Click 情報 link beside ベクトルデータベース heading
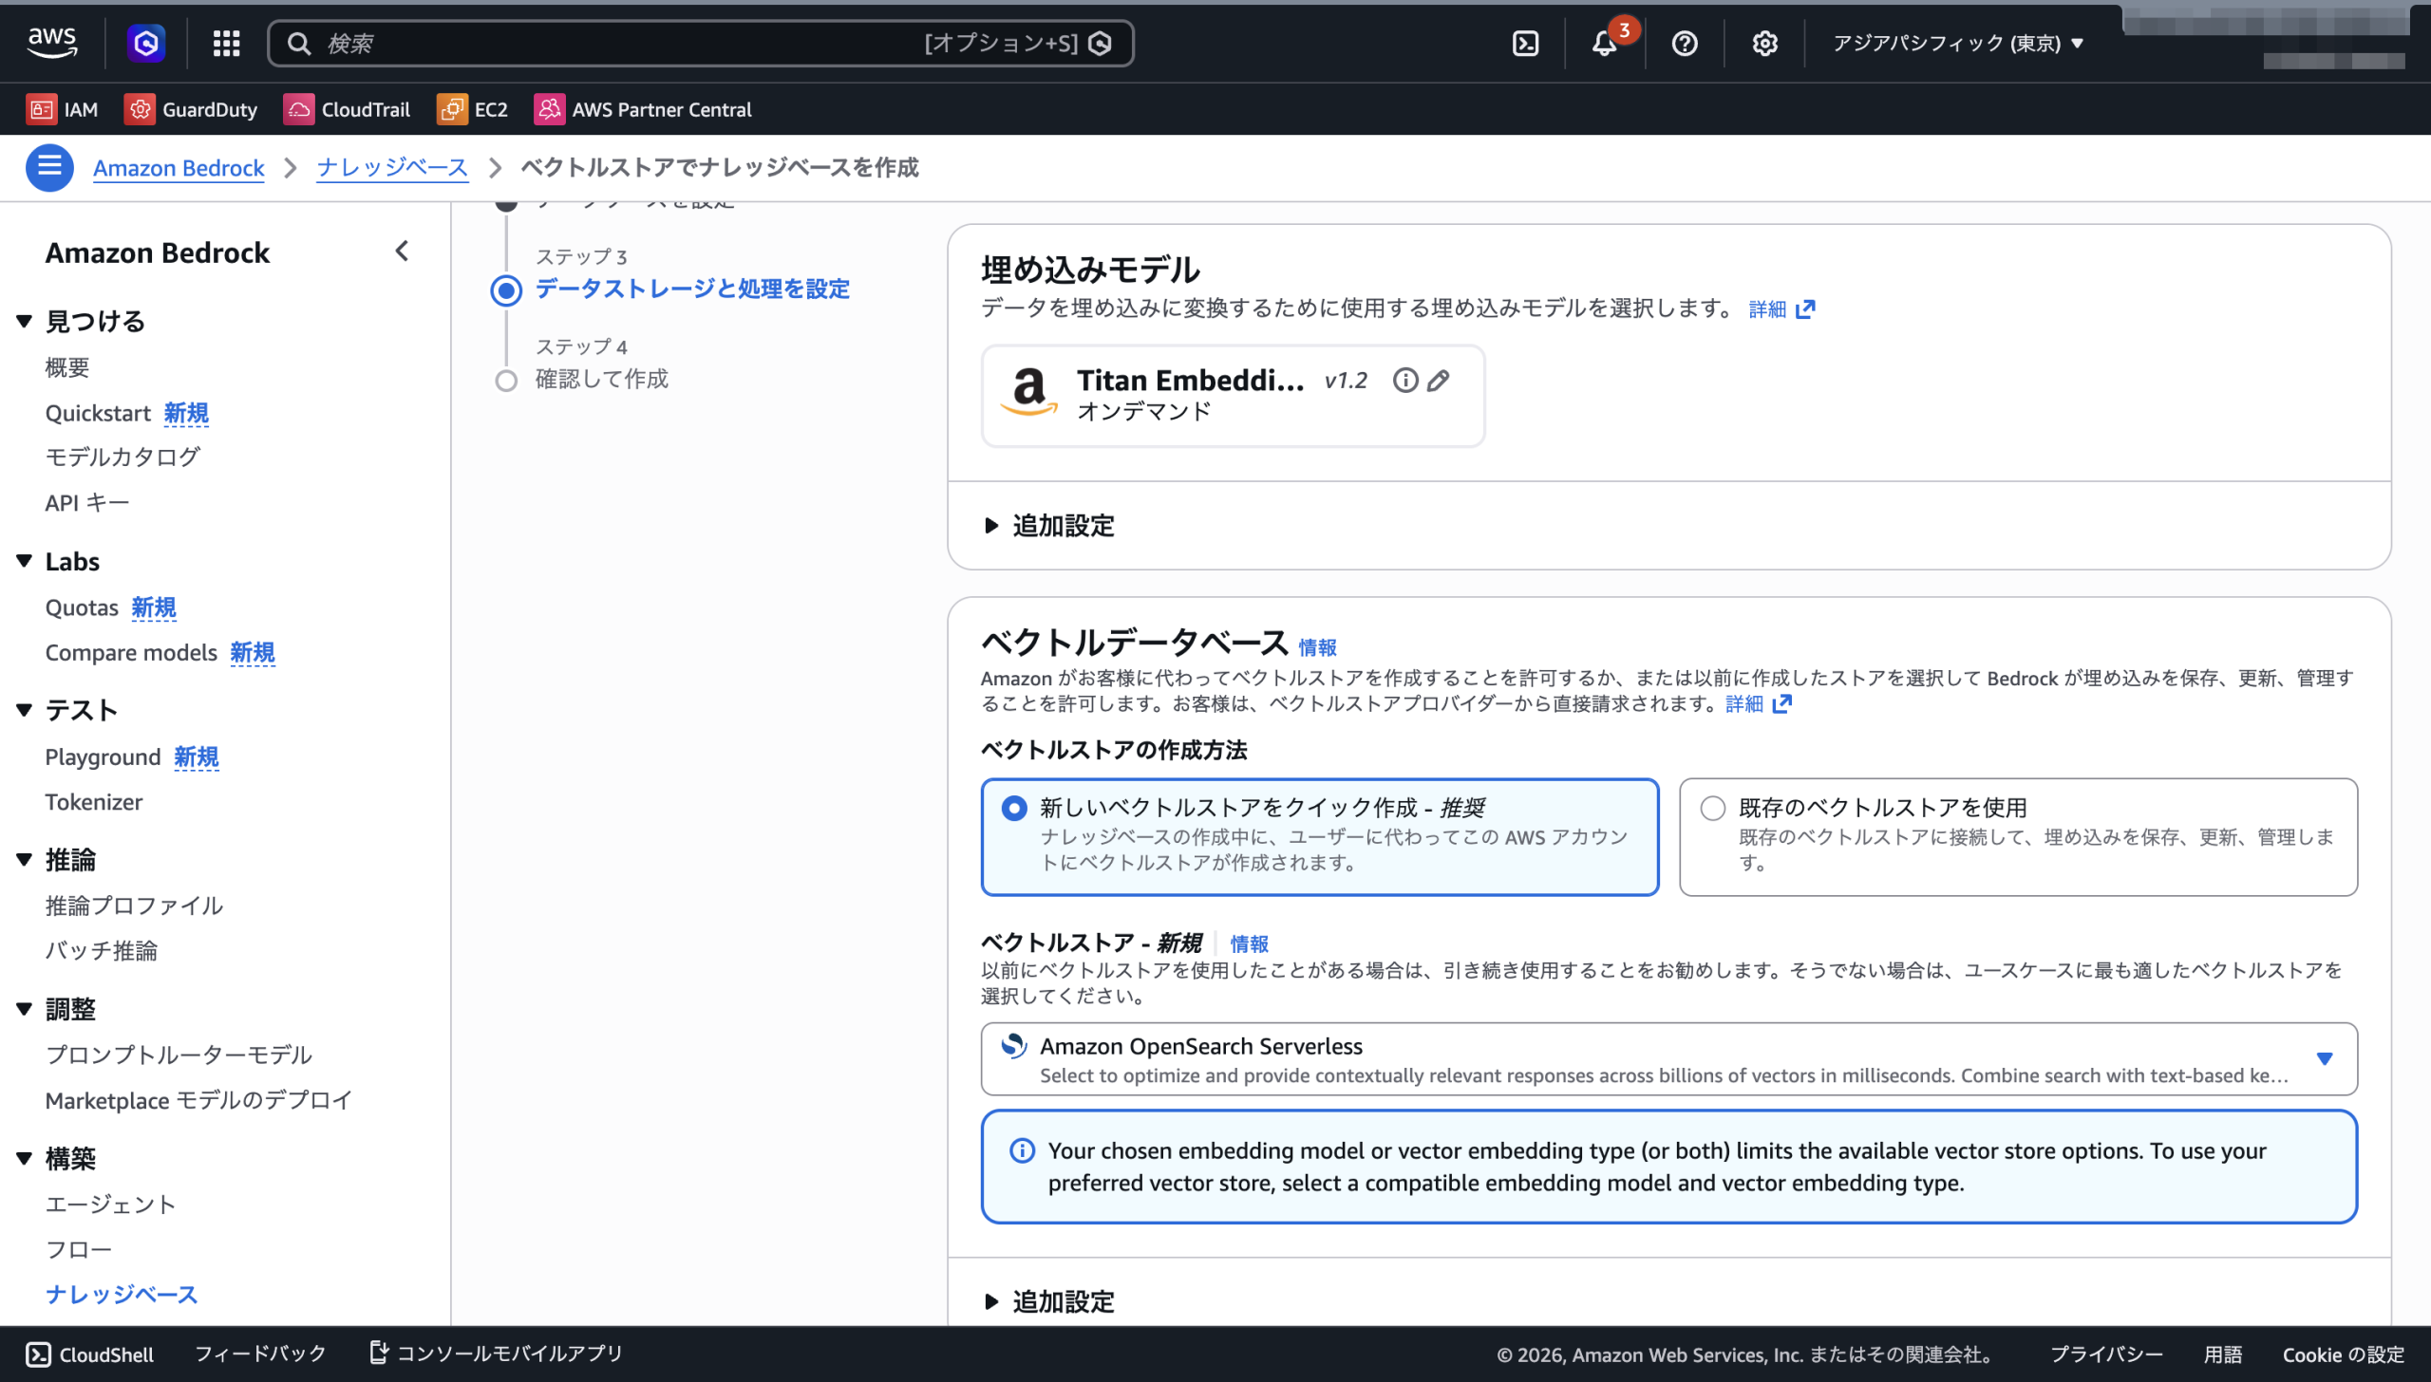Image resolution: width=2431 pixels, height=1382 pixels. pos(1317,647)
